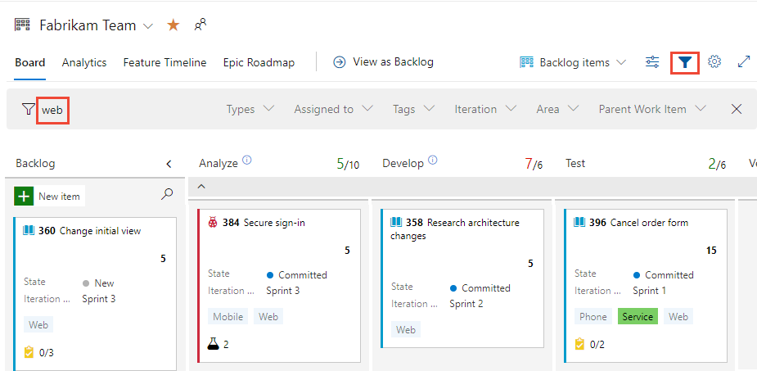Open the Epic Roadmap tab

[259, 62]
